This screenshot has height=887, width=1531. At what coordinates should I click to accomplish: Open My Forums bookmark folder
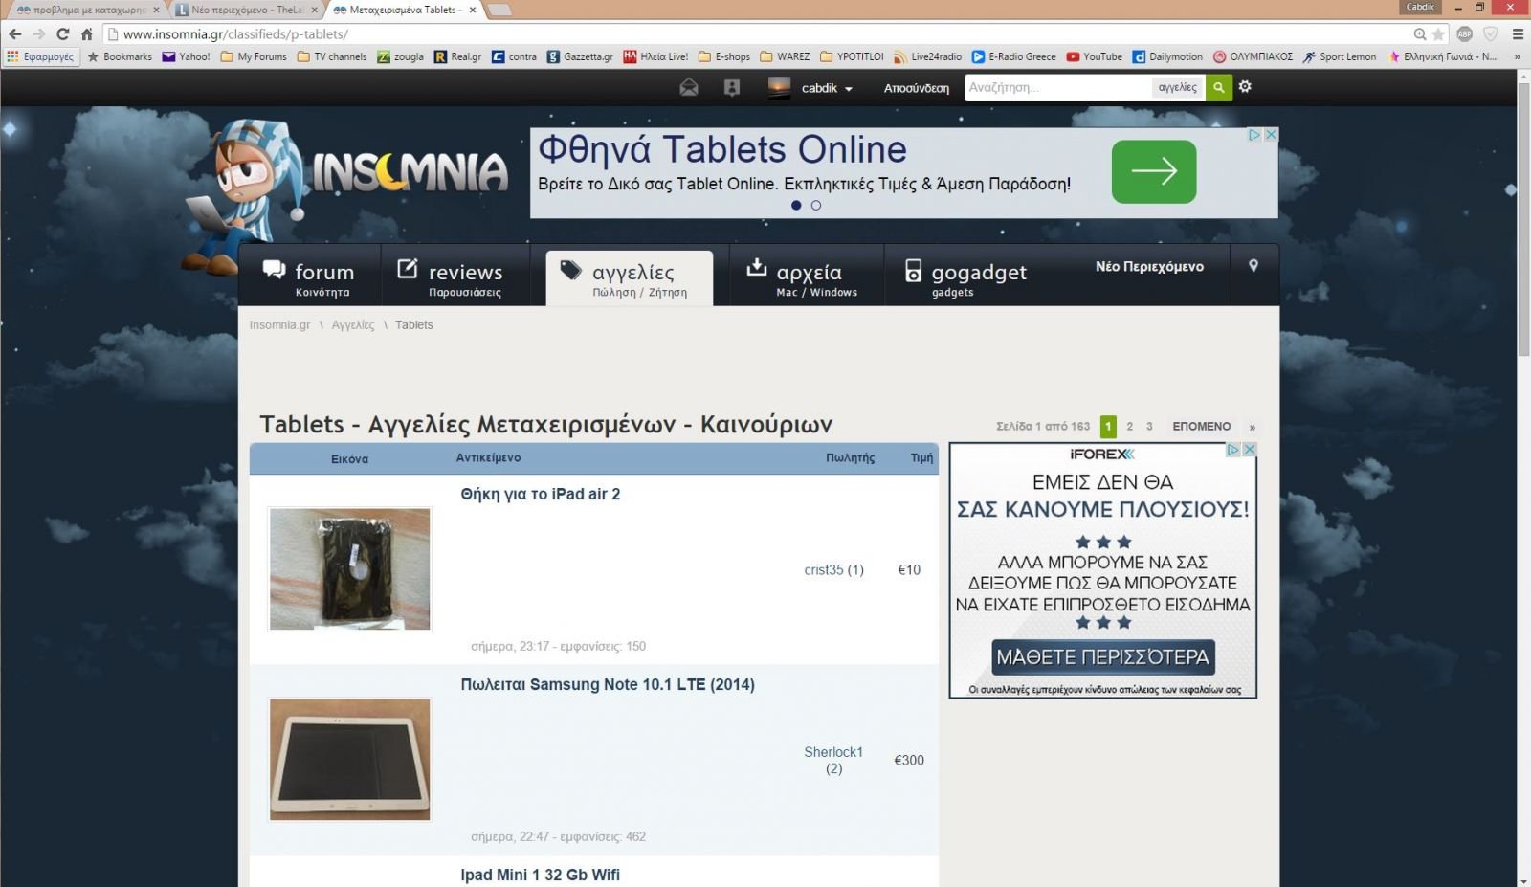pos(254,56)
